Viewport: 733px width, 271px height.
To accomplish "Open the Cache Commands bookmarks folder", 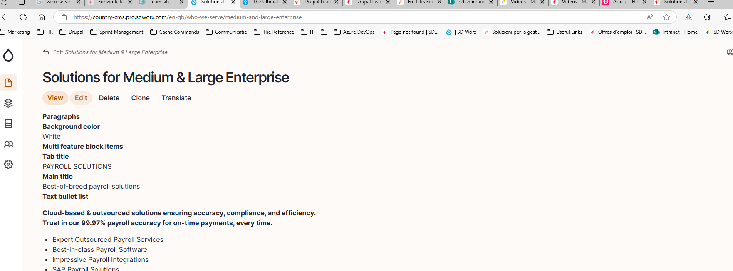I will coord(175,32).
